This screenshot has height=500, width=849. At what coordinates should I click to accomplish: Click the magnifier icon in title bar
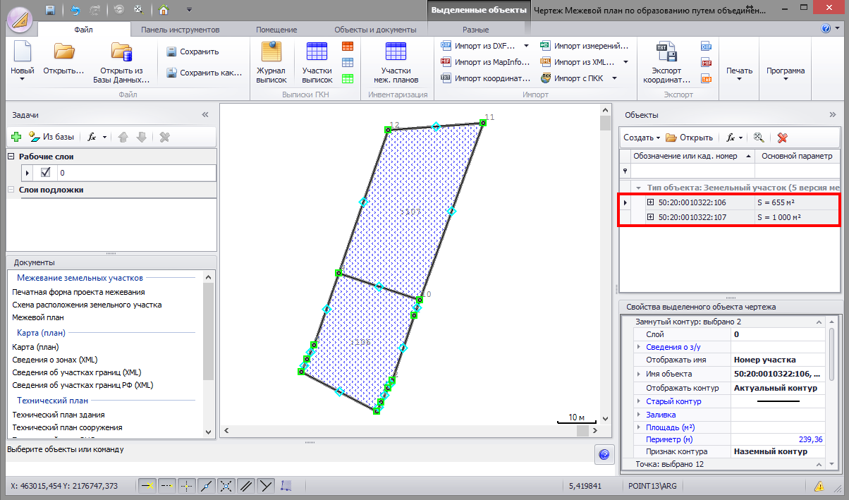pos(138,10)
